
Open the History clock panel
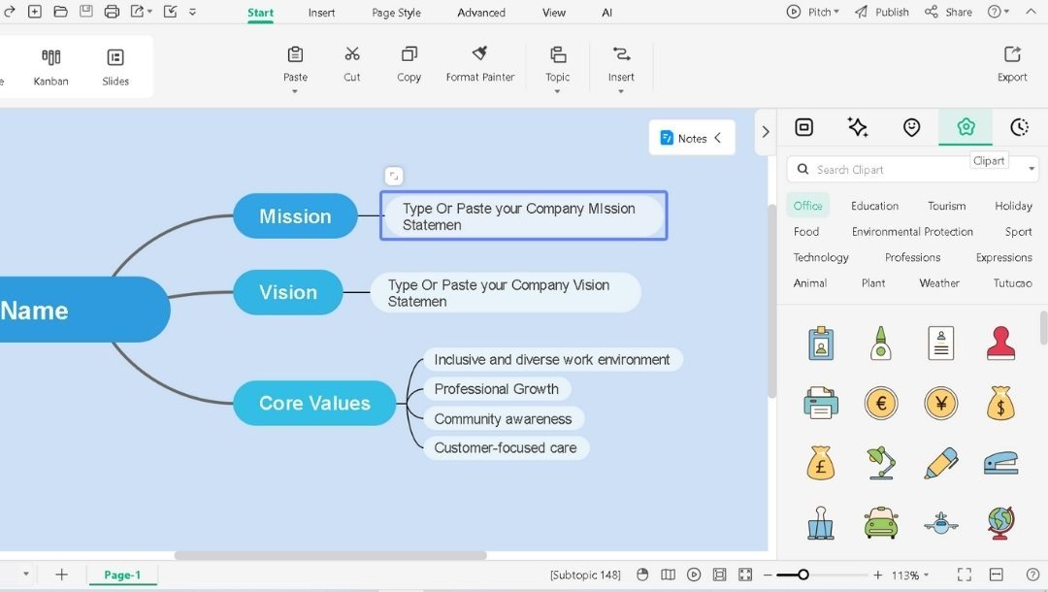click(1018, 126)
